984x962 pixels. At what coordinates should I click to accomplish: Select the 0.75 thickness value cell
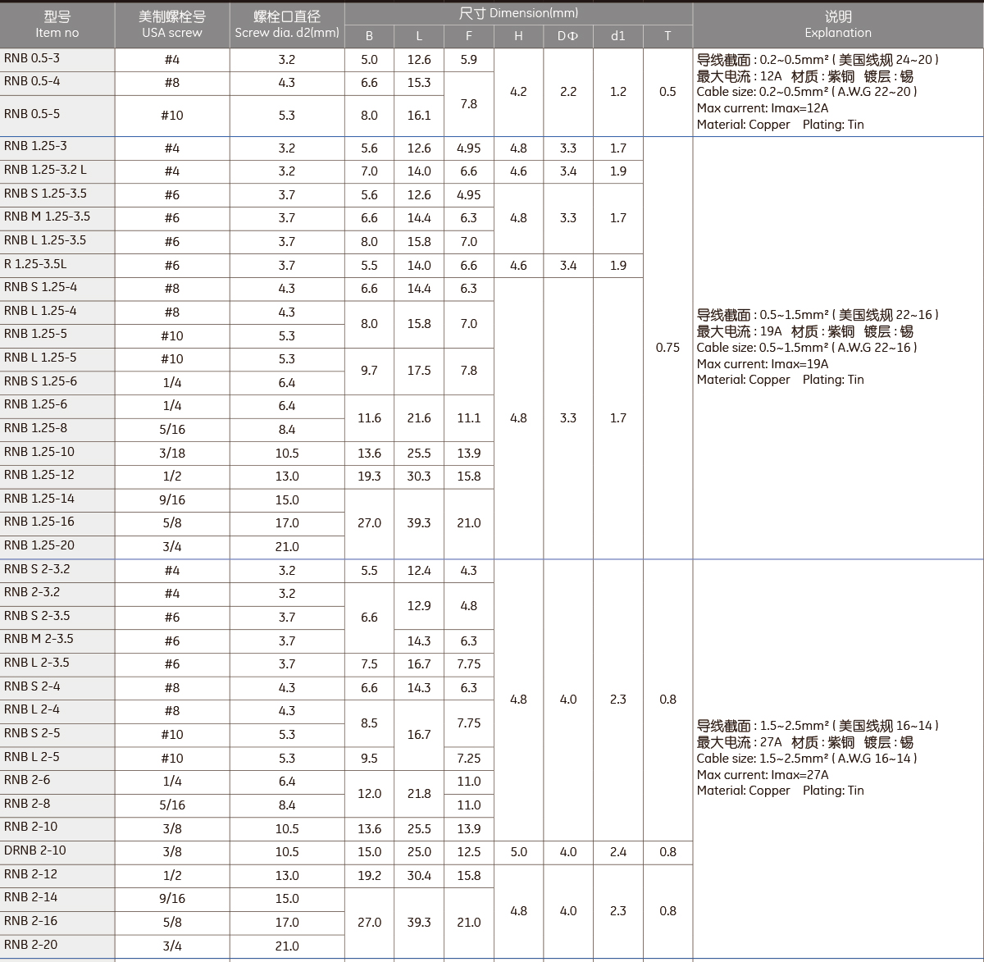point(667,348)
